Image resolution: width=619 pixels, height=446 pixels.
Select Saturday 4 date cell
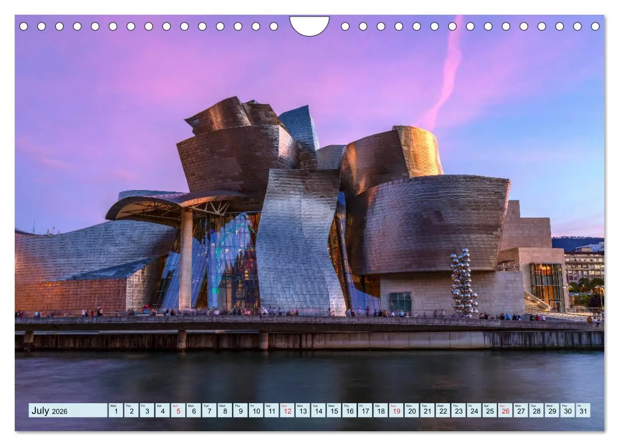[163, 410]
